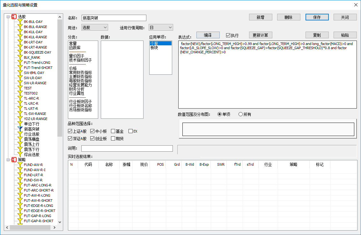Click the filter icon next to 单边下行
The image size is (361, 235).
click(20, 124)
